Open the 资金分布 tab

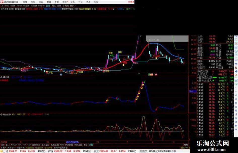coord(21,147)
